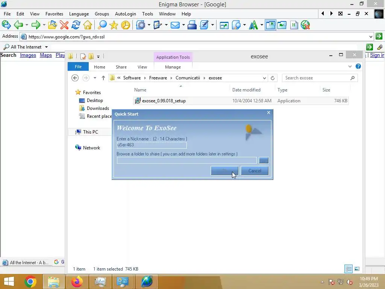Click the blue Refresh arrows icon
Screen dimensions: 385x289
[76, 25]
